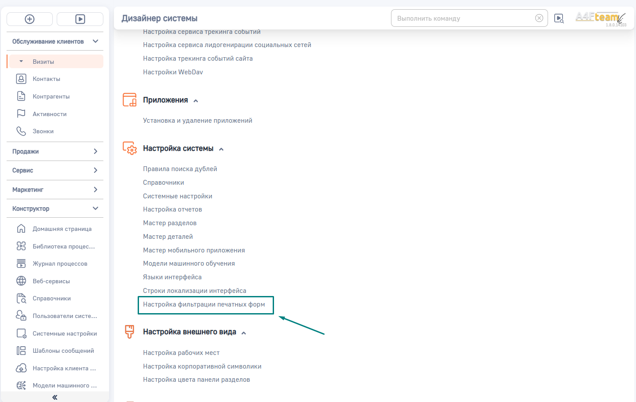Expand the Маркетинг sidebar group
Viewport: 636px width, 402px height.
95,190
